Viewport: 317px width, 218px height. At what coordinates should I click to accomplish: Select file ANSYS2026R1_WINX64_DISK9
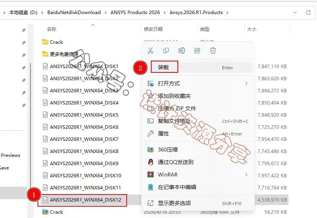pos(84,163)
